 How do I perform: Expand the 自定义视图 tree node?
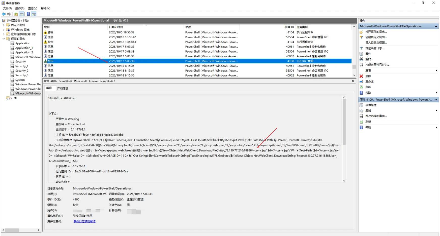click(x=4, y=25)
